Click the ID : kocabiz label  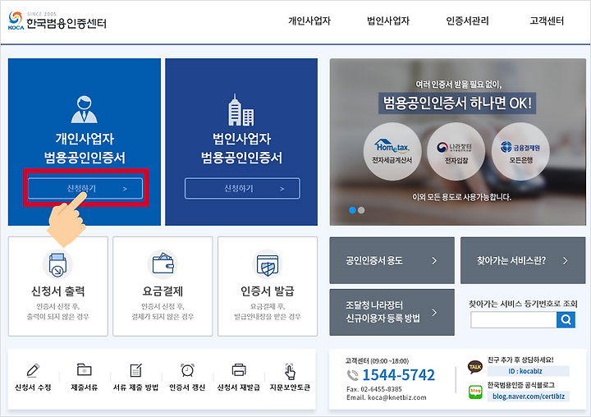click(525, 371)
